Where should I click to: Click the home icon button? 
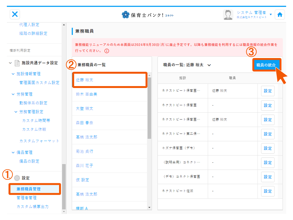(x=280, y=15)
